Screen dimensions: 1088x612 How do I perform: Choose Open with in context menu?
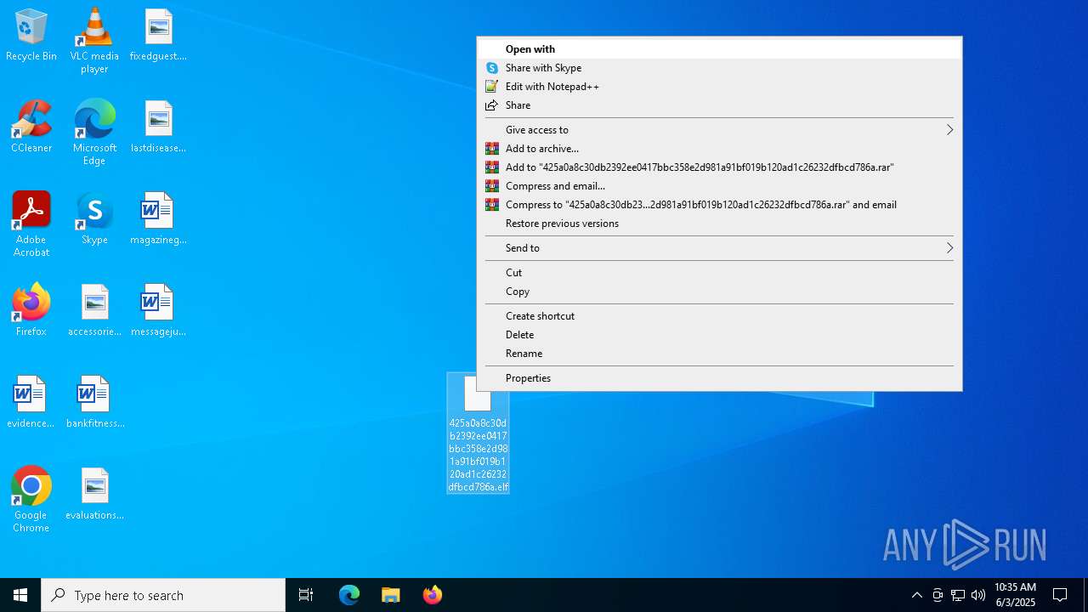719,49
